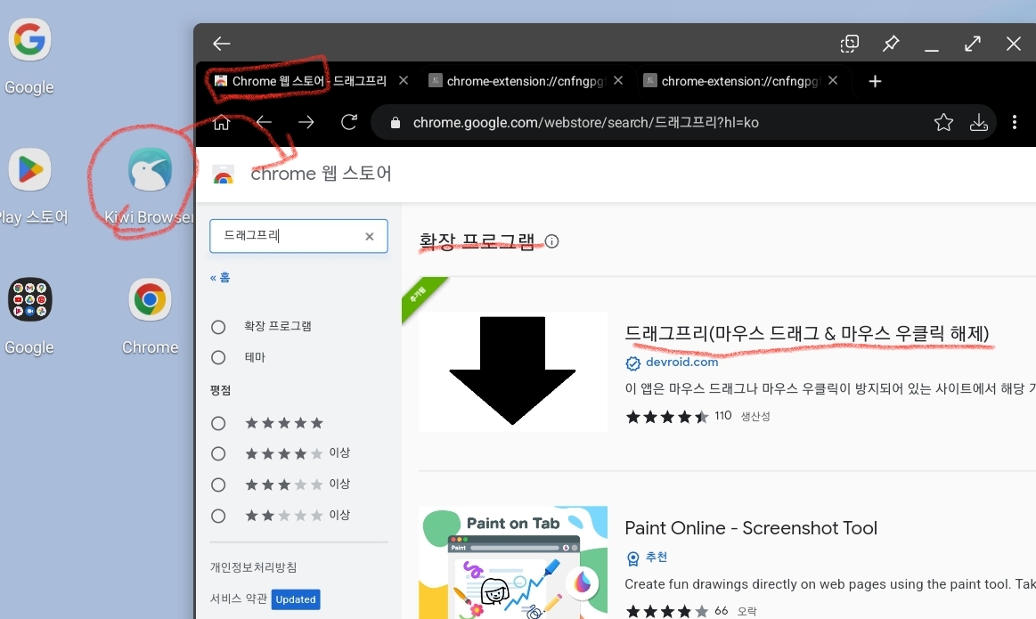Viewport: 1036px width, 619px height.
Task: Select the 확장 프로그램 radio filter
Action: 218,327
